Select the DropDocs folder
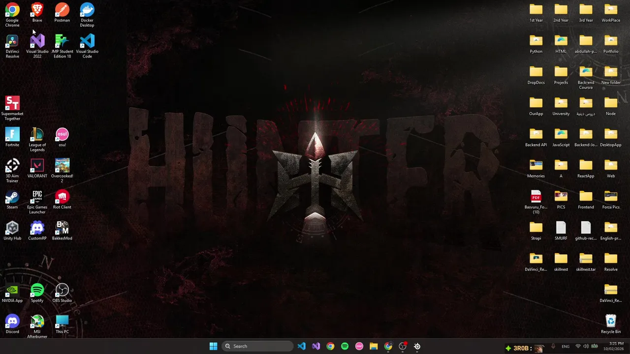This screenshot has width=630, height=354. [x=536, y=75]
